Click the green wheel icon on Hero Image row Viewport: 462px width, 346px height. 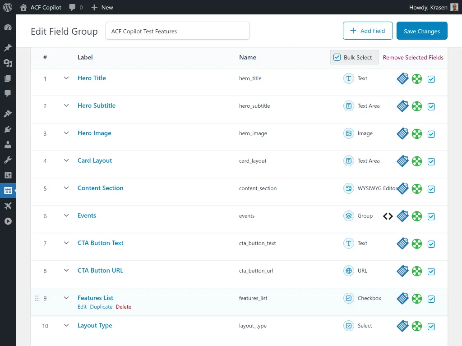(416, 134)
